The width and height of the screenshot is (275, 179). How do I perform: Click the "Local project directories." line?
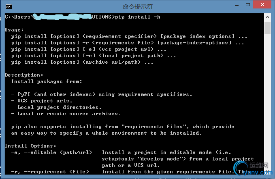[56, 107]
